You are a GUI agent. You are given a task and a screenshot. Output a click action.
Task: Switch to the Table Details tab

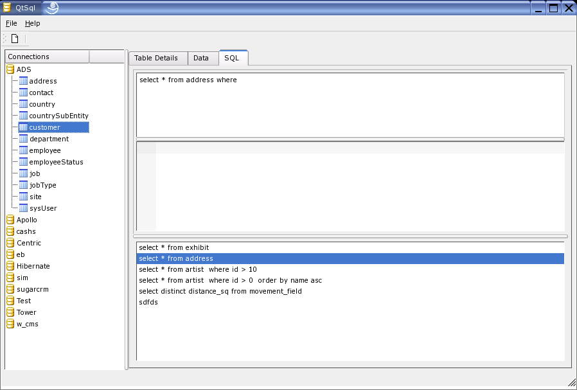[158, 58]
